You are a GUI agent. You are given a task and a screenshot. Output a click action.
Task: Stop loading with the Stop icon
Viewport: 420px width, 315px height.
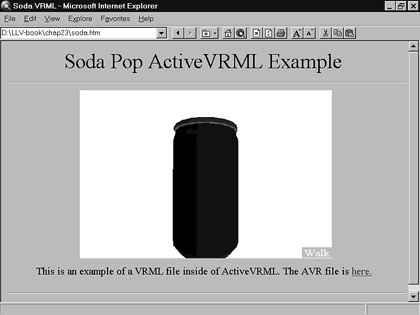point(257,33)
